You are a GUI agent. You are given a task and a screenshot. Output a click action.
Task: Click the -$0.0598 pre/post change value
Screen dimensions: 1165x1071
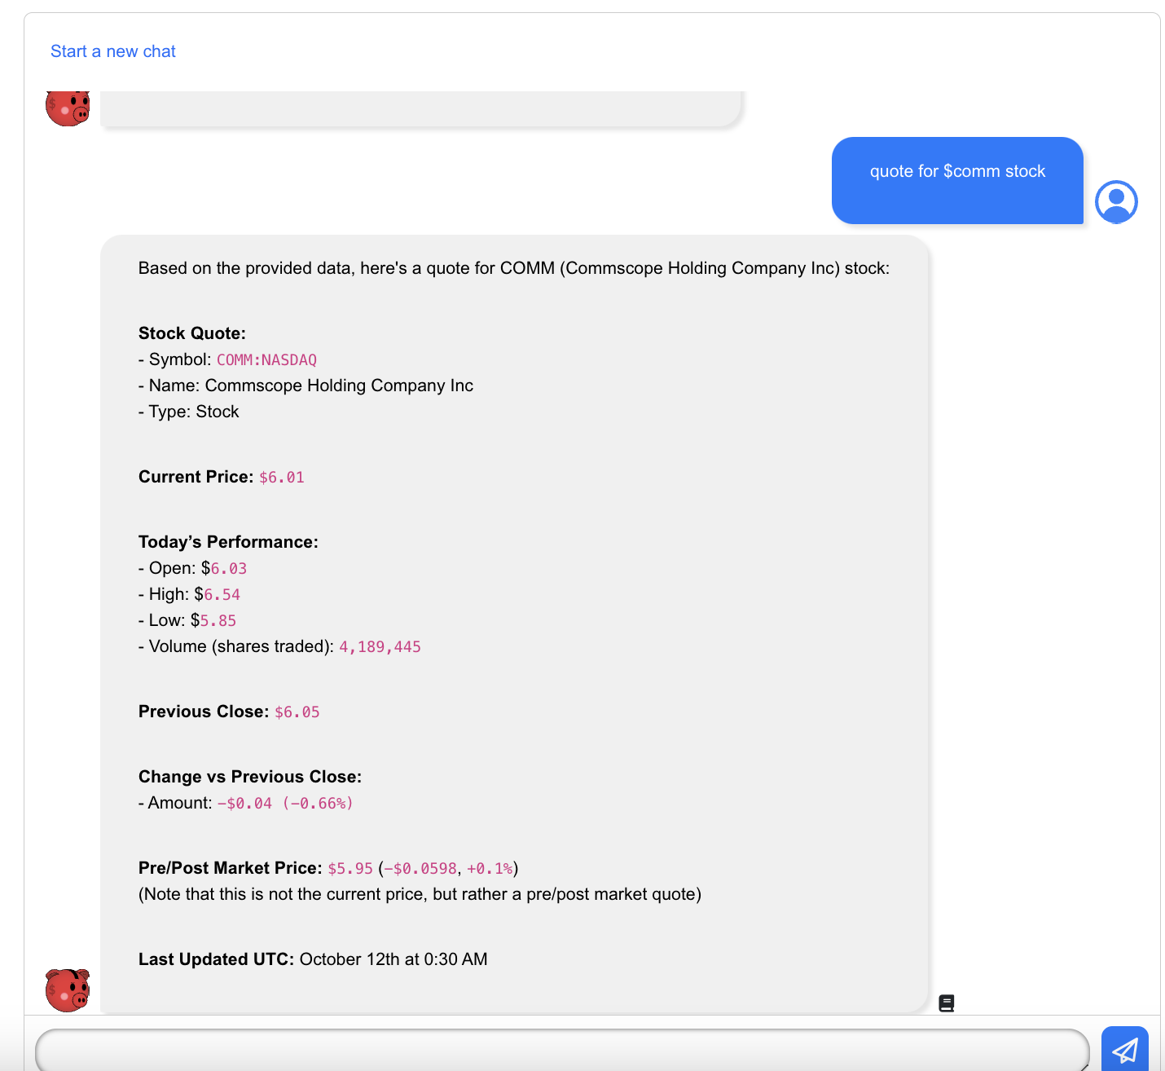420,868
